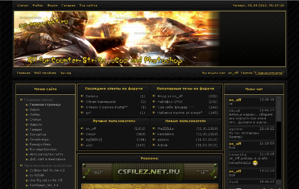This screenshot has height=189, width=299.
Task: Click the date and time text in header
Action: click(x=258, y=5)
